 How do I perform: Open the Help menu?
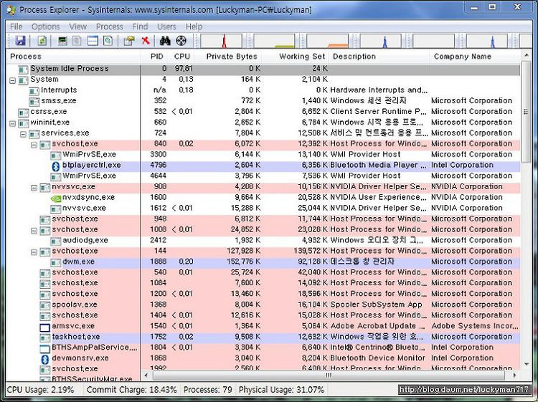pyautogui.click(x=194, y=27)
